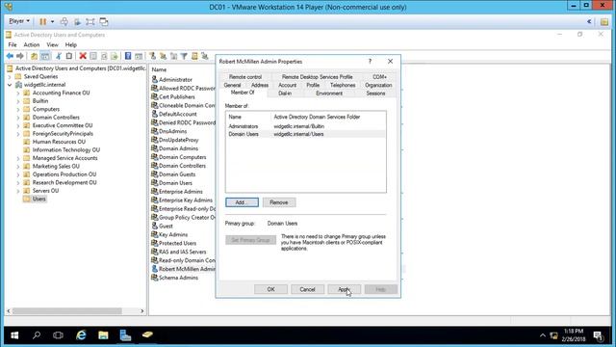Viewport: 616px width, 347px height.
Task: Send Ctrl+Alt+Del to the virtual machine
Action: pos(64,21)
